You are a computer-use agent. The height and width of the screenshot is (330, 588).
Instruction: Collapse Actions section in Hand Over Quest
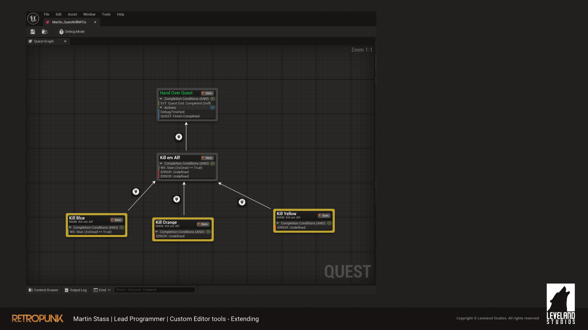point(161,108)
